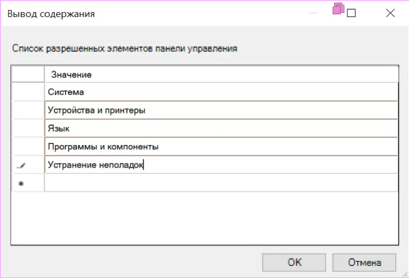This screenshot has width=409, height=278.
Task: Click the Вывод содержания title bar text
Action: (x=51, y=14)
